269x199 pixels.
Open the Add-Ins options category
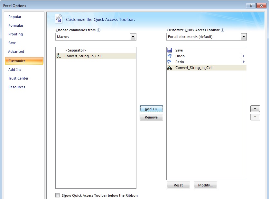[x=15, y=70]
